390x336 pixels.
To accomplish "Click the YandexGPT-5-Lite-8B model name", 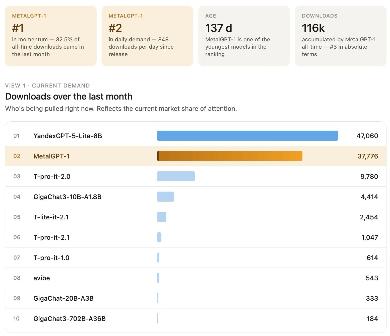I will [68, 136].
